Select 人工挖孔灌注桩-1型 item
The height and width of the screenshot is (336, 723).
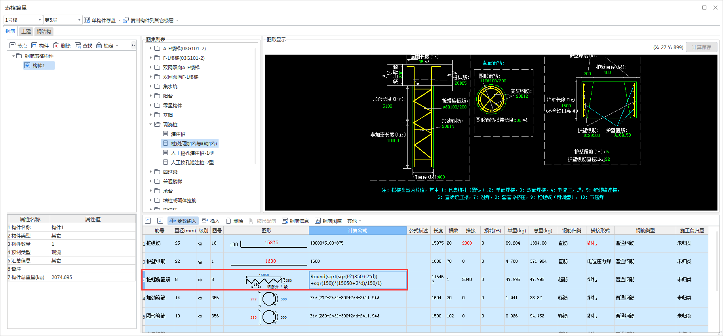click(x=192, y=153)
